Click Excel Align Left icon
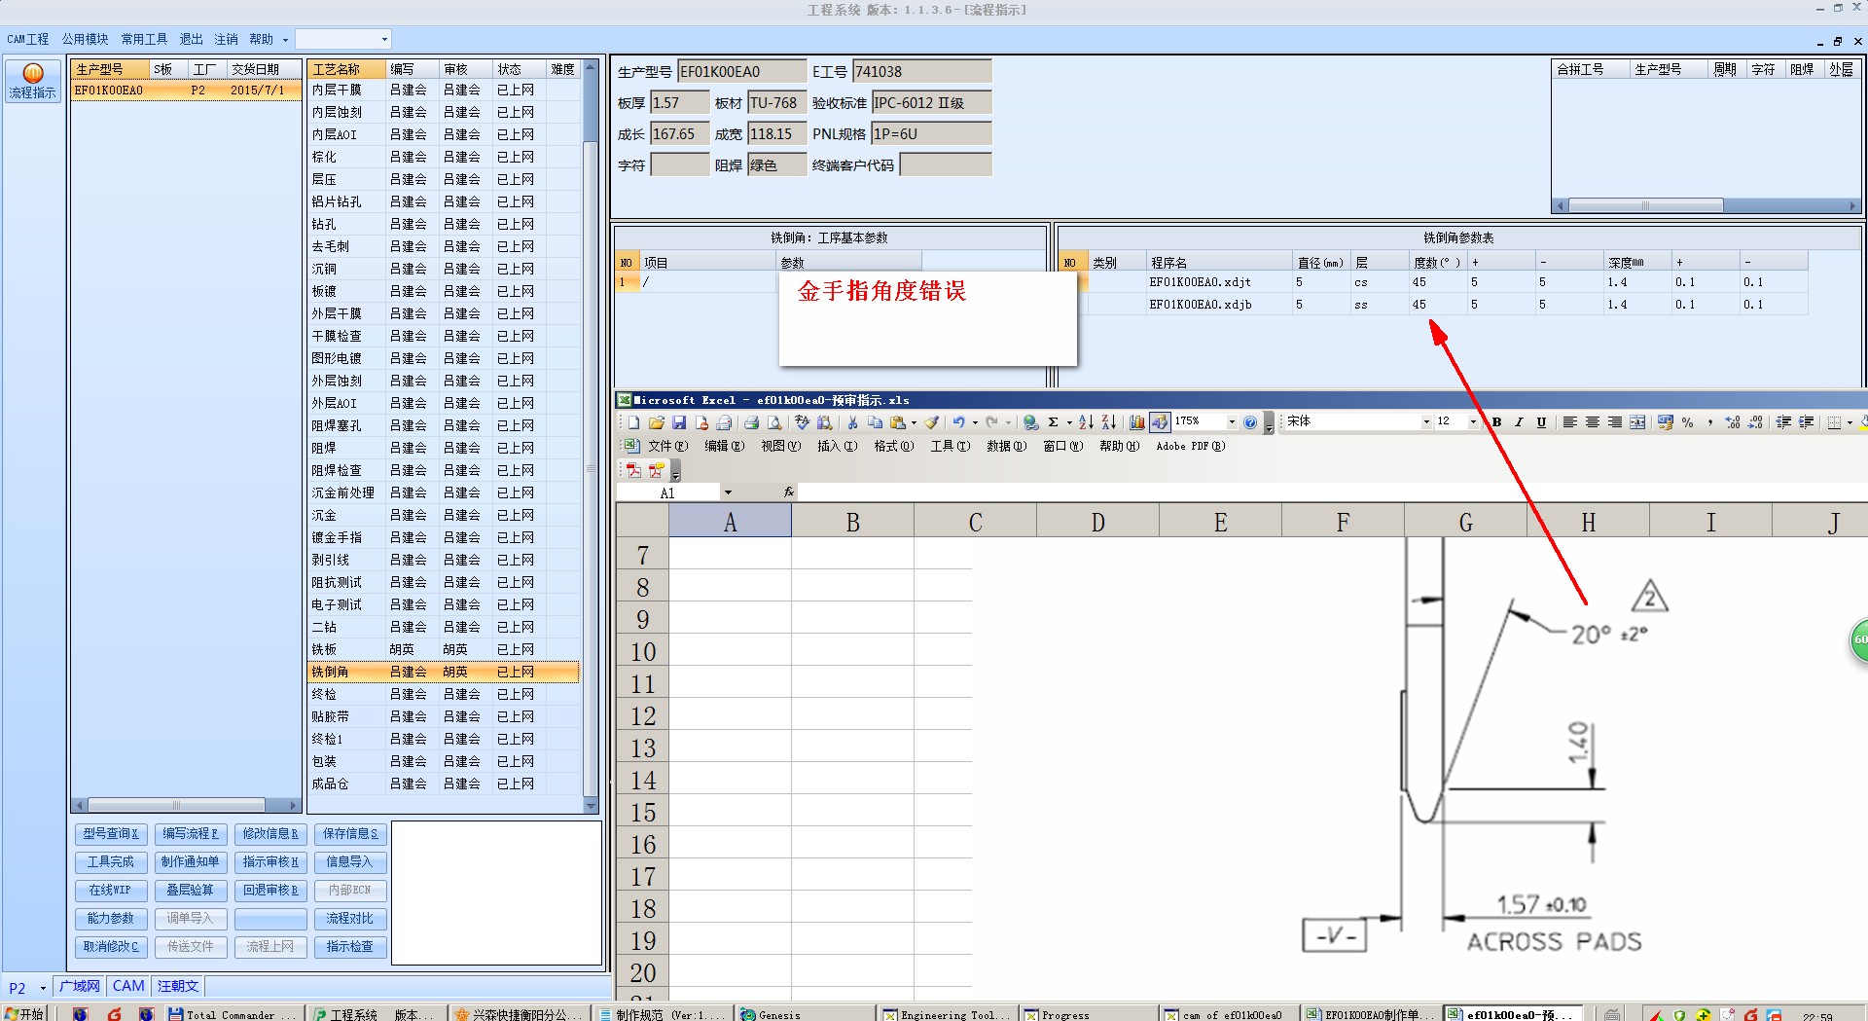Viewport: 1868px width, 1021px height. pos(1569,422)
